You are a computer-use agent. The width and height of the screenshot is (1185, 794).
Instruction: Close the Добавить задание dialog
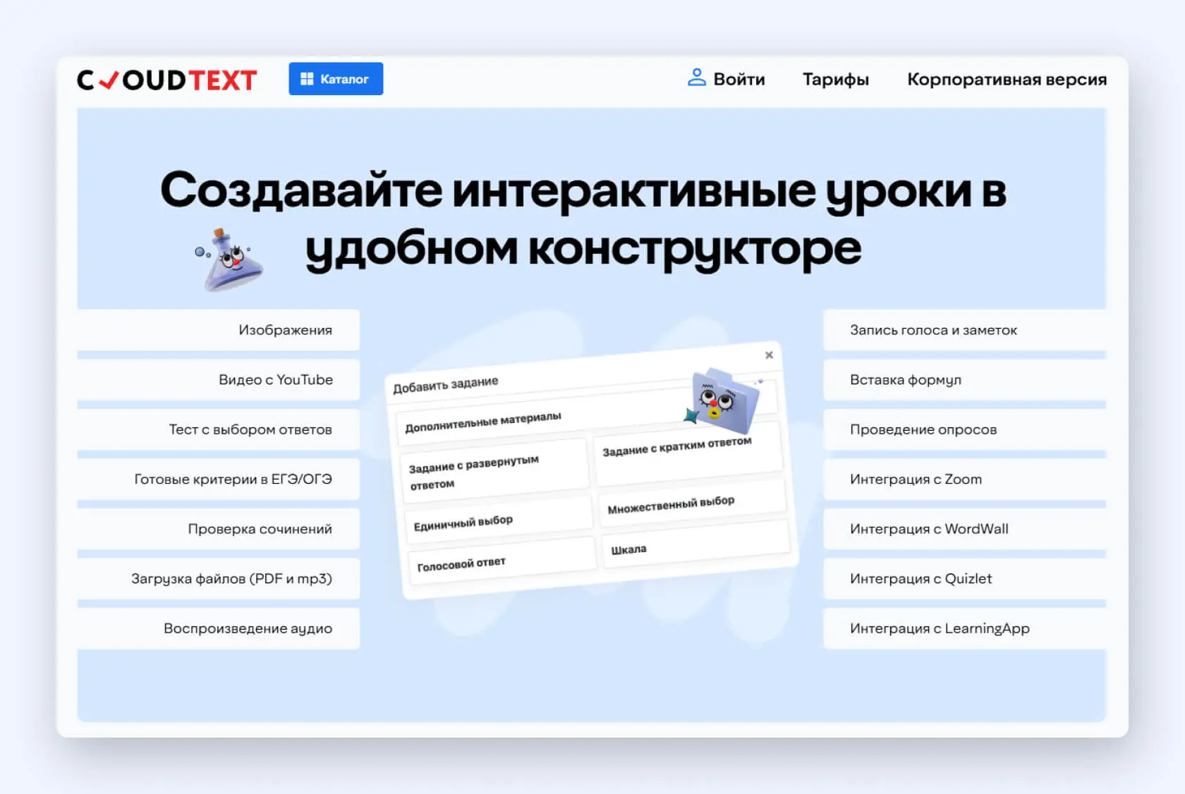click(x=769, y=355)
